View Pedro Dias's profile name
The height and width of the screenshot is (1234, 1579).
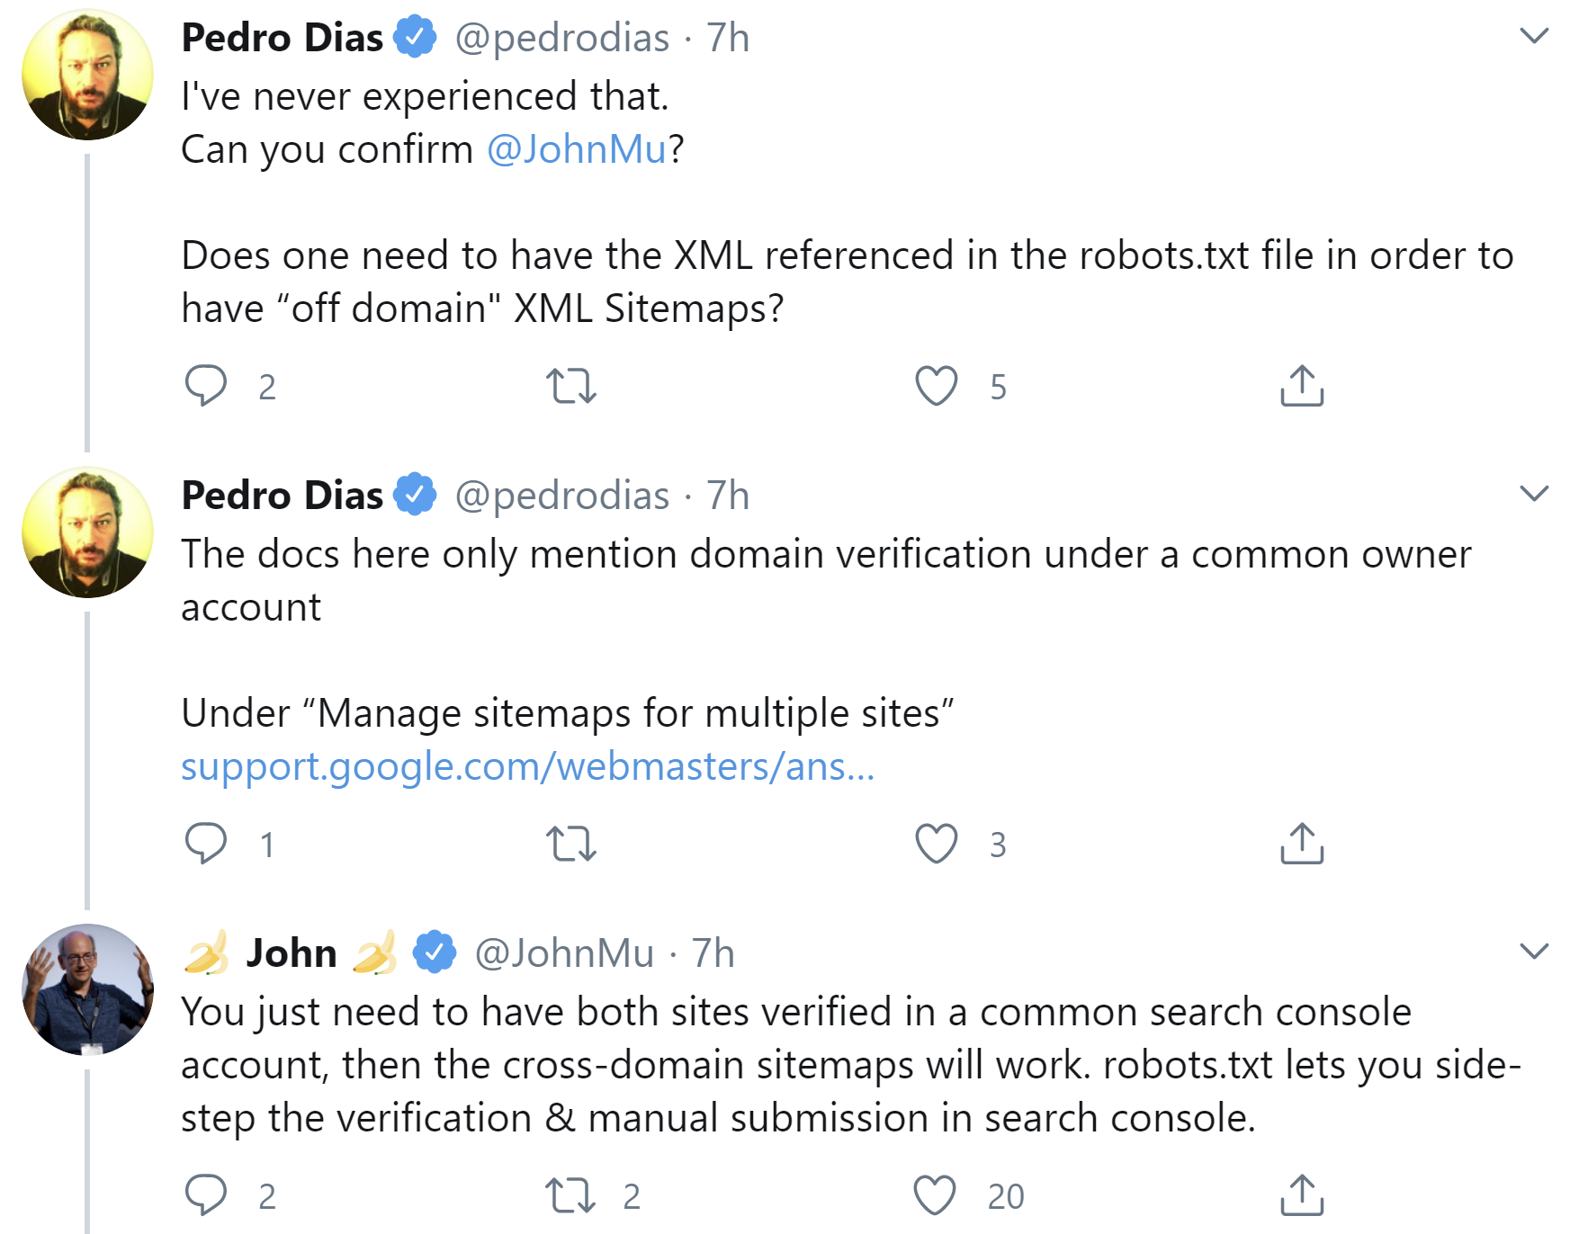[281, 38]
